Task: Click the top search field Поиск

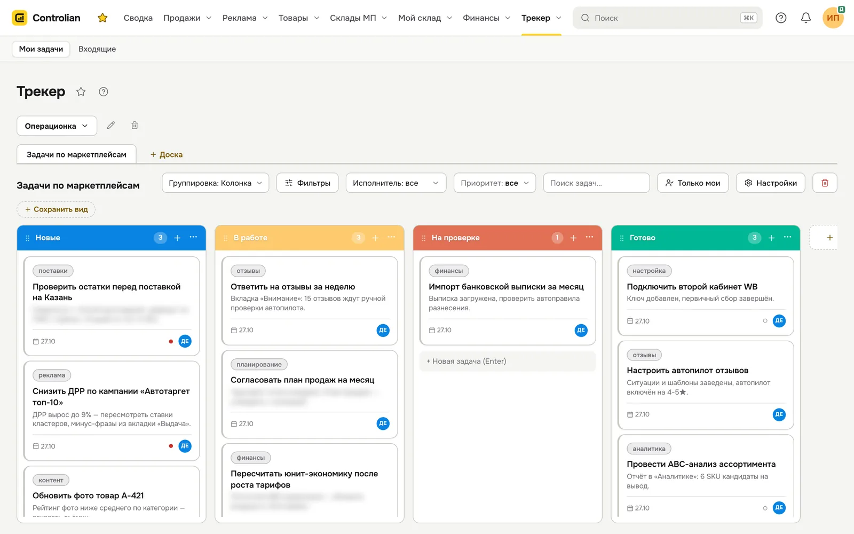Action: (x=667, y=18)
